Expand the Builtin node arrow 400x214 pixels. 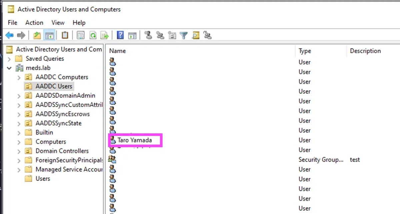(x=19, y=133)
